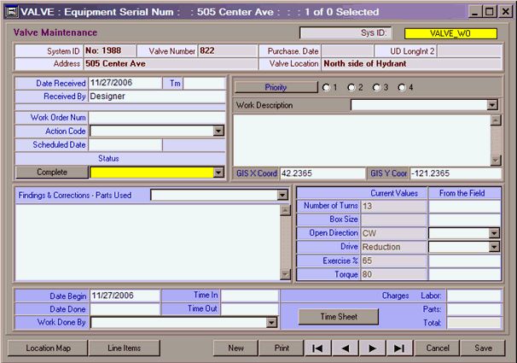Save the valve record
Image resolution: width=517 pixels, height=363 pixels.
click(x=484, y=348)
